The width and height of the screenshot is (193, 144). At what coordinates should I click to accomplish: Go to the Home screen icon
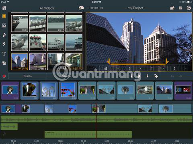click(4, 8)
